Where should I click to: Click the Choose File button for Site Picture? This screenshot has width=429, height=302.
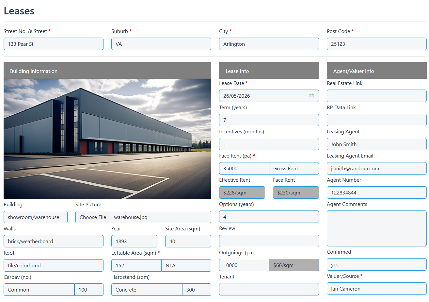click(x=93, y=217)
